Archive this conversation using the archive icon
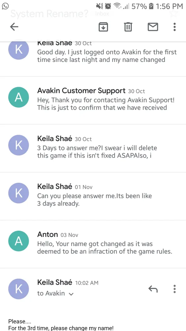 [103, 27]
